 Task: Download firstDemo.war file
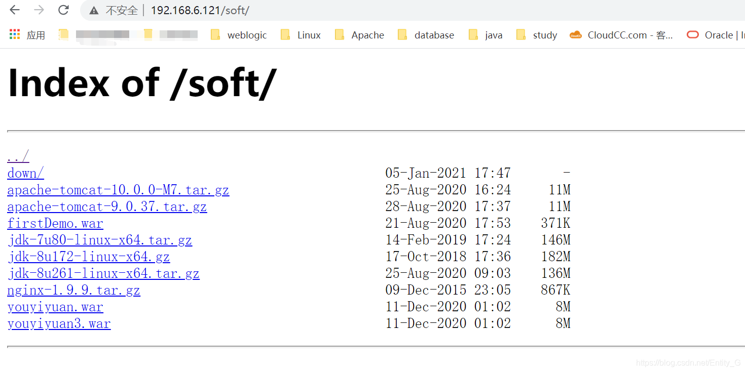coord(55,223)
